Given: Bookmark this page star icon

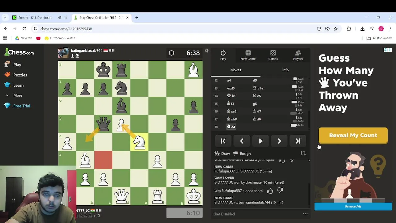Looking at the screenshot, I should (x=336, y=29).
